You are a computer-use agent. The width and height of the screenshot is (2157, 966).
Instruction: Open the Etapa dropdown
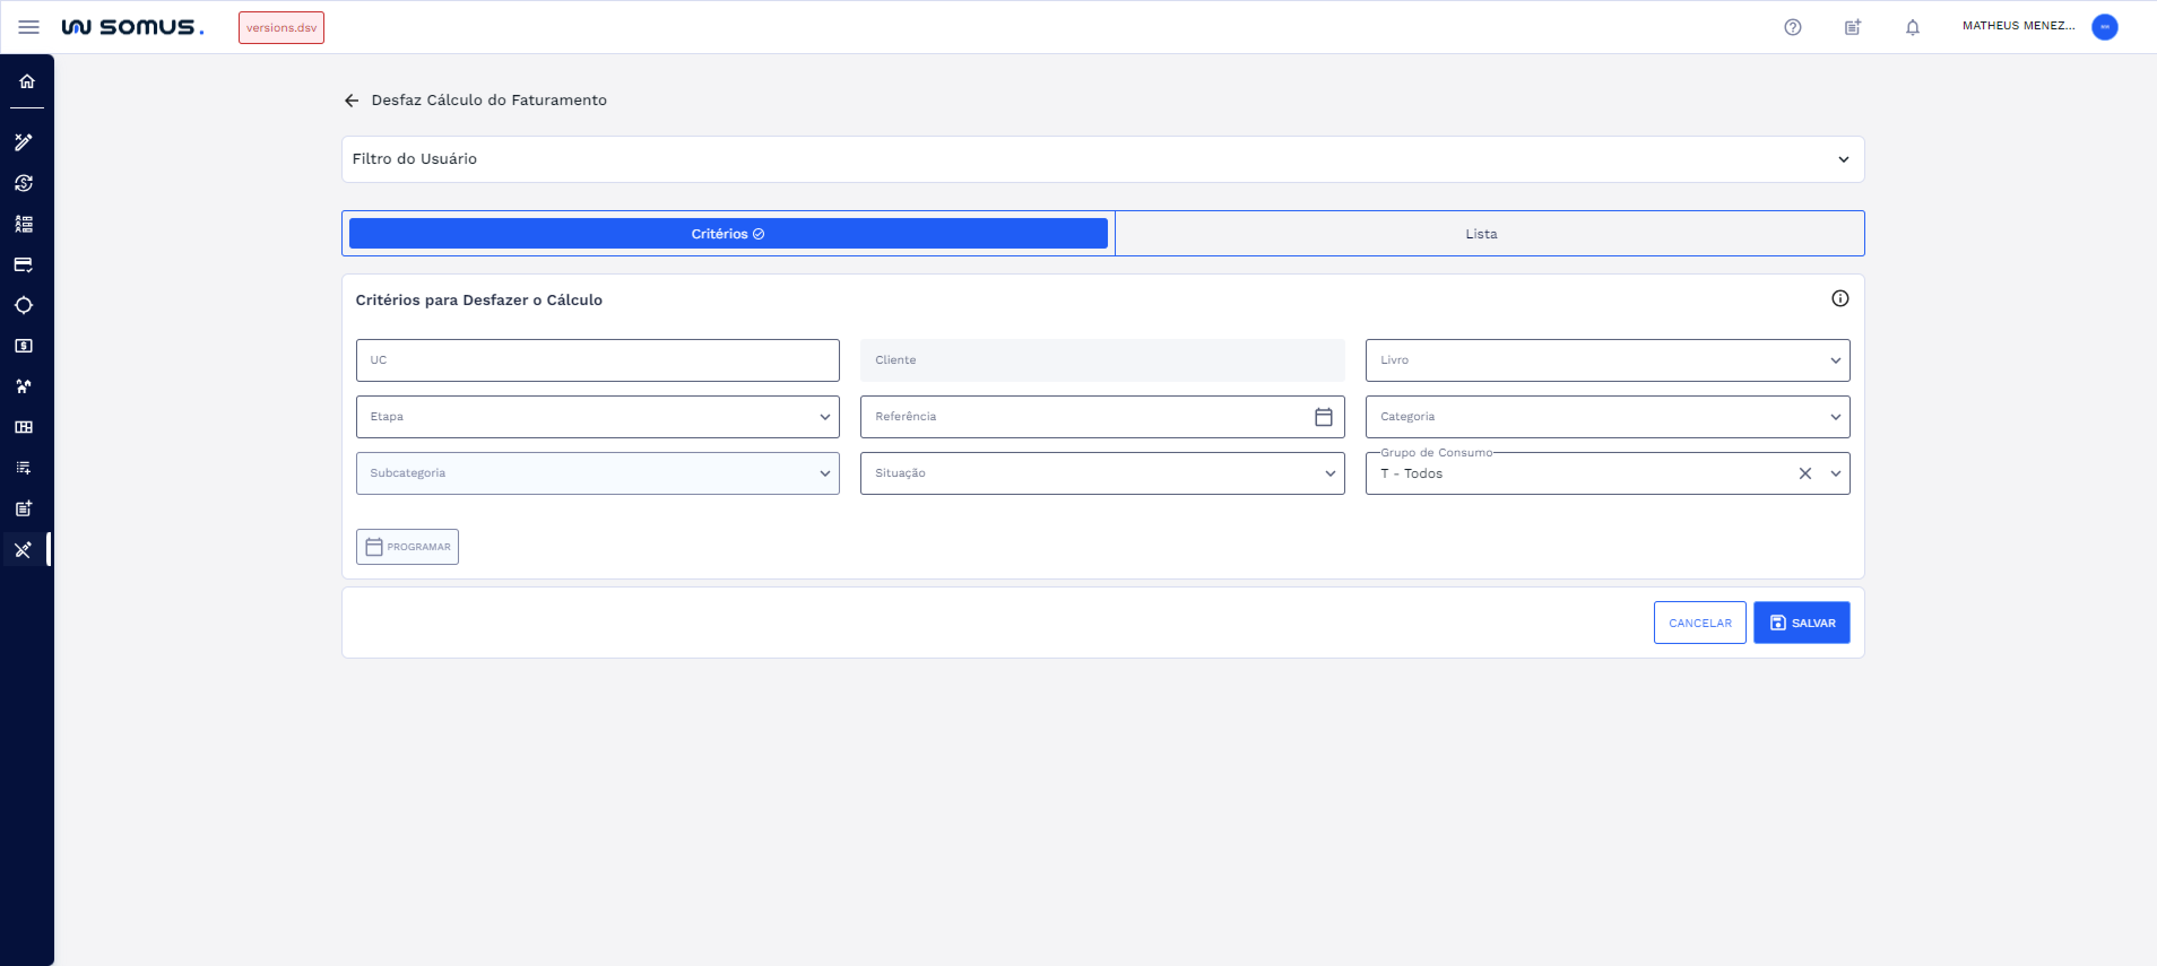(597, 417)
